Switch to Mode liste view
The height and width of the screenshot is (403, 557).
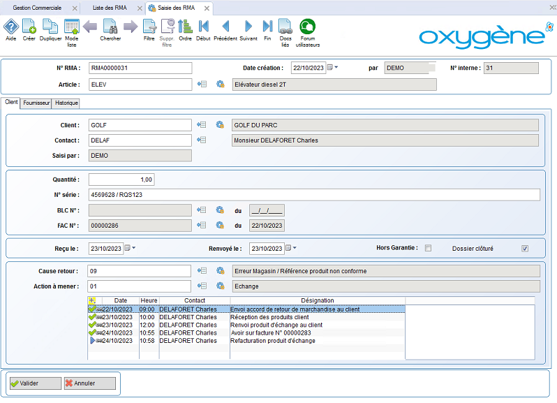tap(71, 27)
